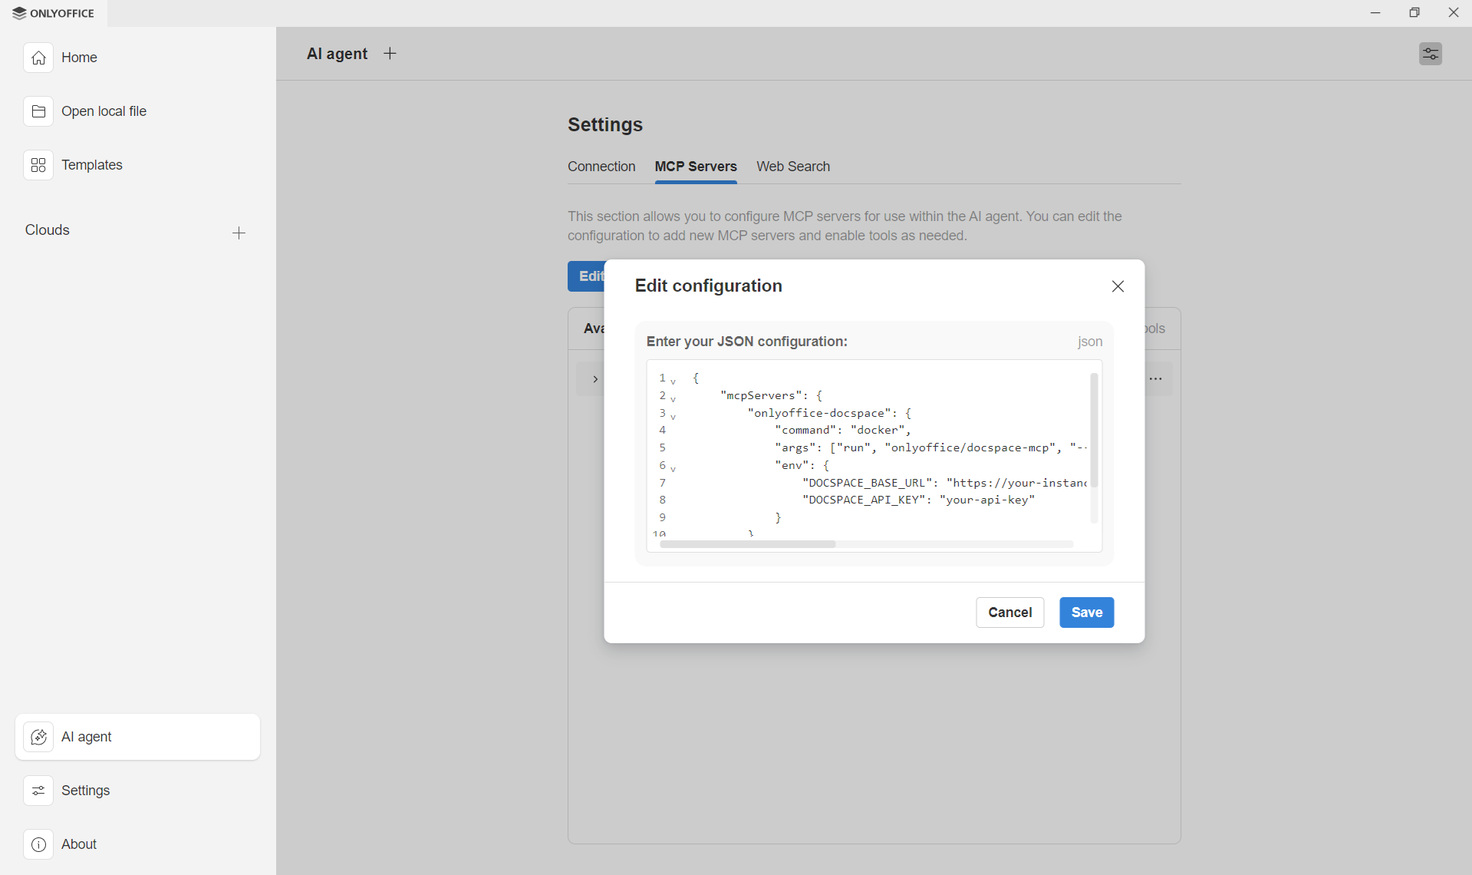1472x875 pixels.
Task: Click the plus icon to add a cloud
Action: pos(239,233)
